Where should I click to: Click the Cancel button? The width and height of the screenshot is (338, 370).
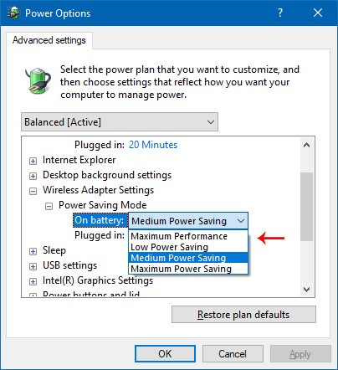point(233,354)
